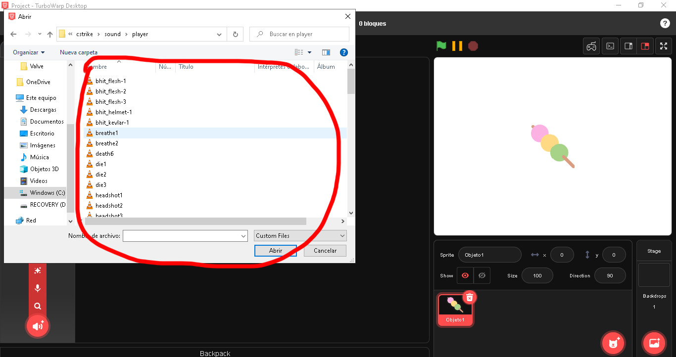Click the x position field

click(562, 255)
